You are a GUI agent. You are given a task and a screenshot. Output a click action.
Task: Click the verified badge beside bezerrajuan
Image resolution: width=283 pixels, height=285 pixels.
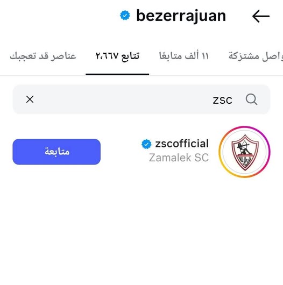[125, 16]
